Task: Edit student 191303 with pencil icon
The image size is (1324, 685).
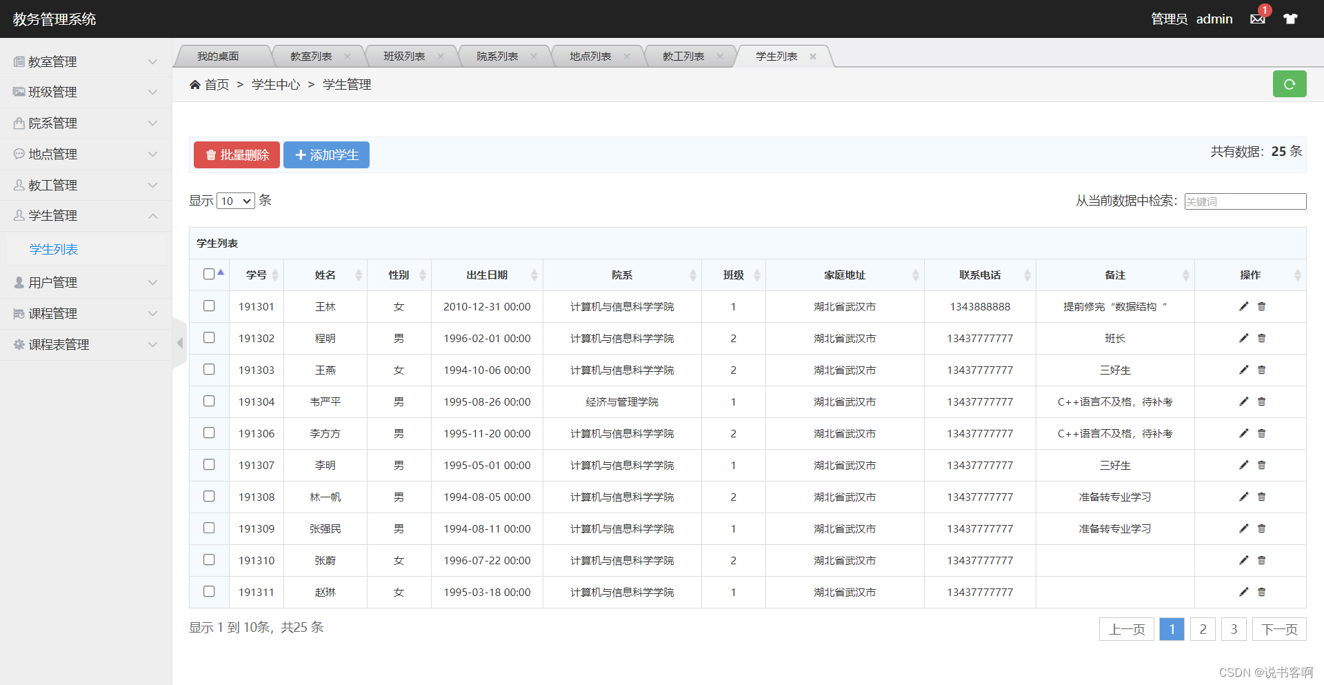Action: 1243,370
